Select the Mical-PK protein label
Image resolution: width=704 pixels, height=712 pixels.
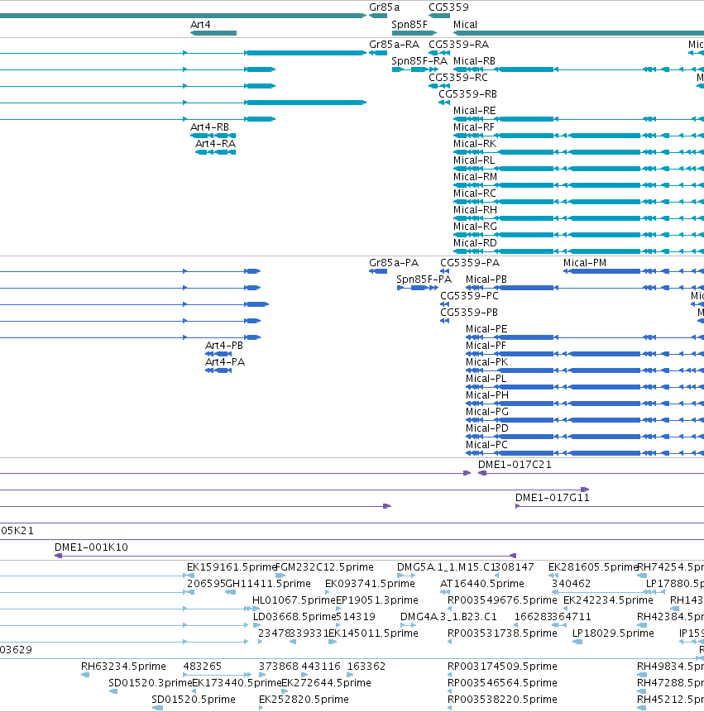pyautogui.click(x=487, y=362)
